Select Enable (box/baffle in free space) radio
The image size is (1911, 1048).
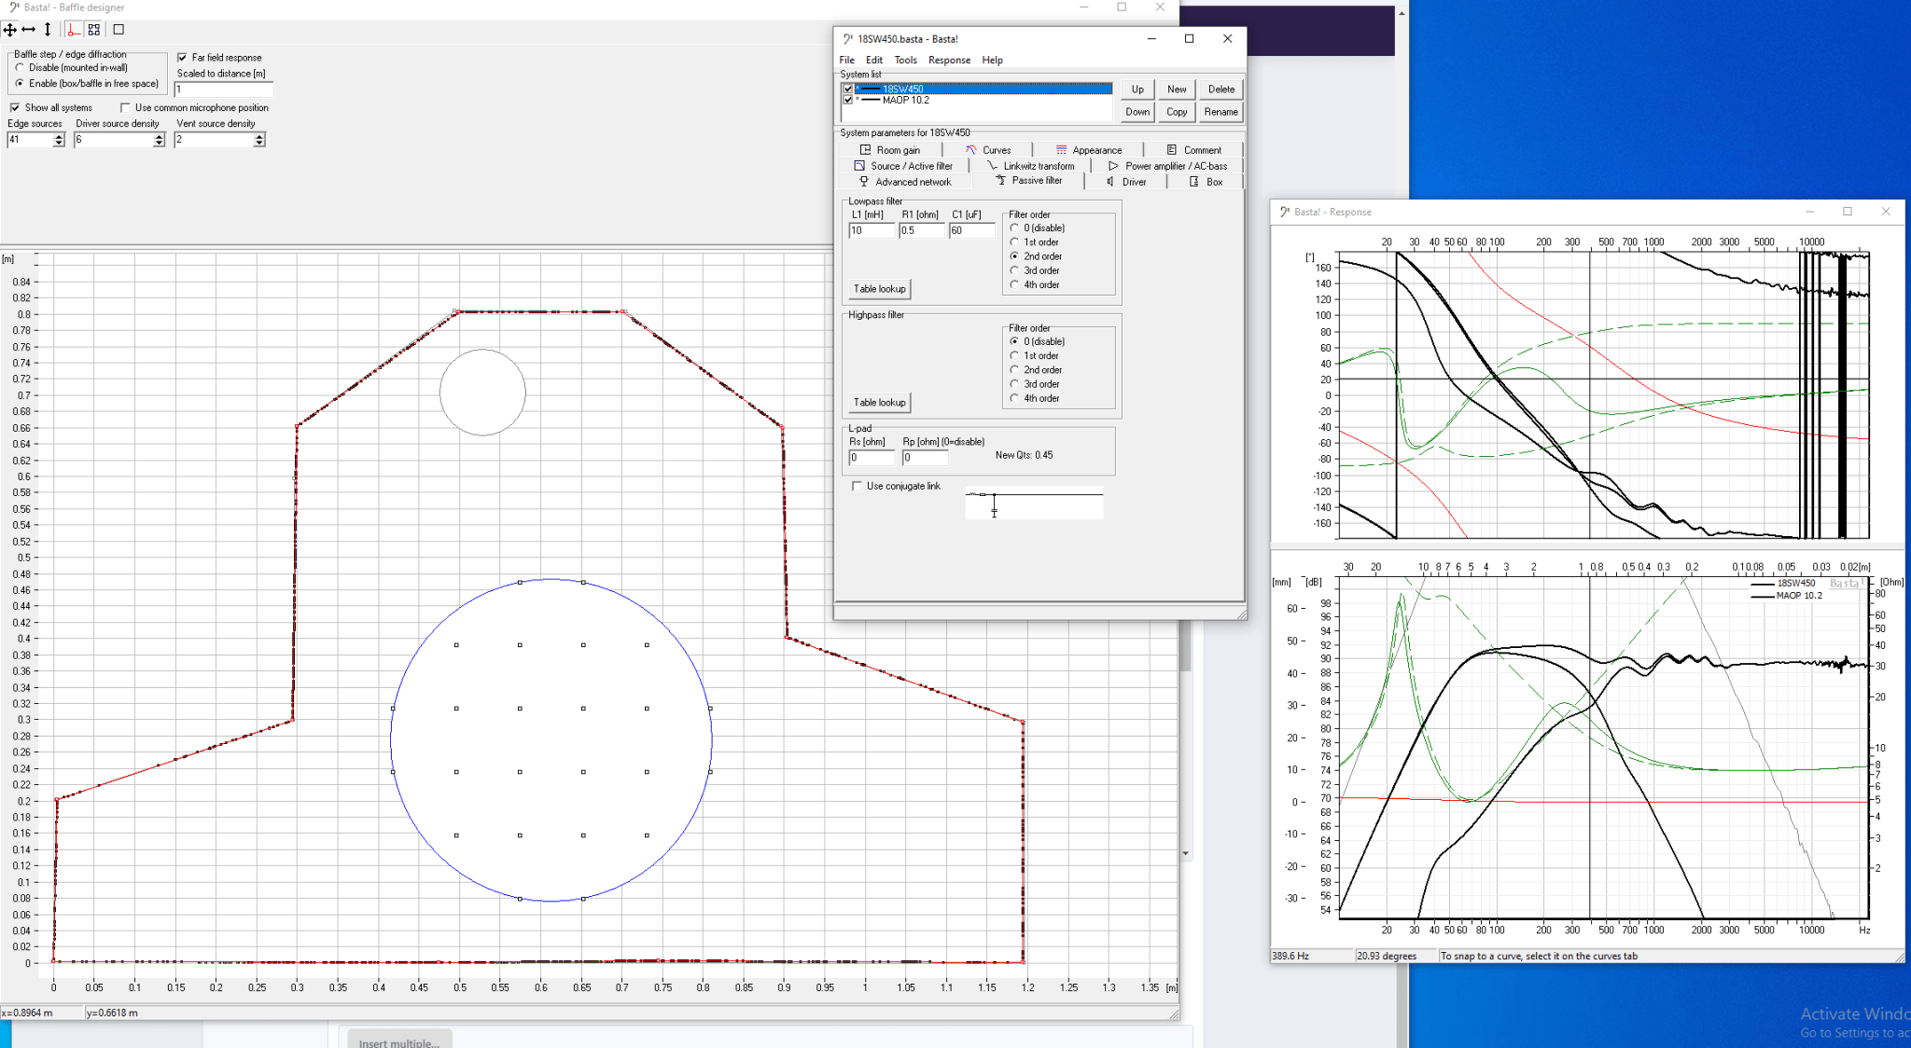(x=20, y=84)
